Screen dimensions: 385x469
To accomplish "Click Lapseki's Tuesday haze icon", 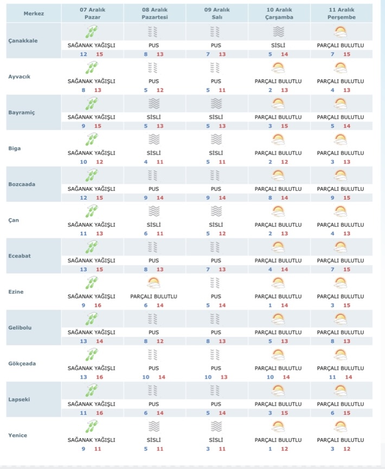I will point(216,390).
